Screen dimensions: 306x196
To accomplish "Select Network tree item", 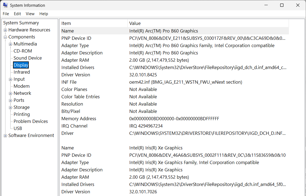I will coord(22,93).
